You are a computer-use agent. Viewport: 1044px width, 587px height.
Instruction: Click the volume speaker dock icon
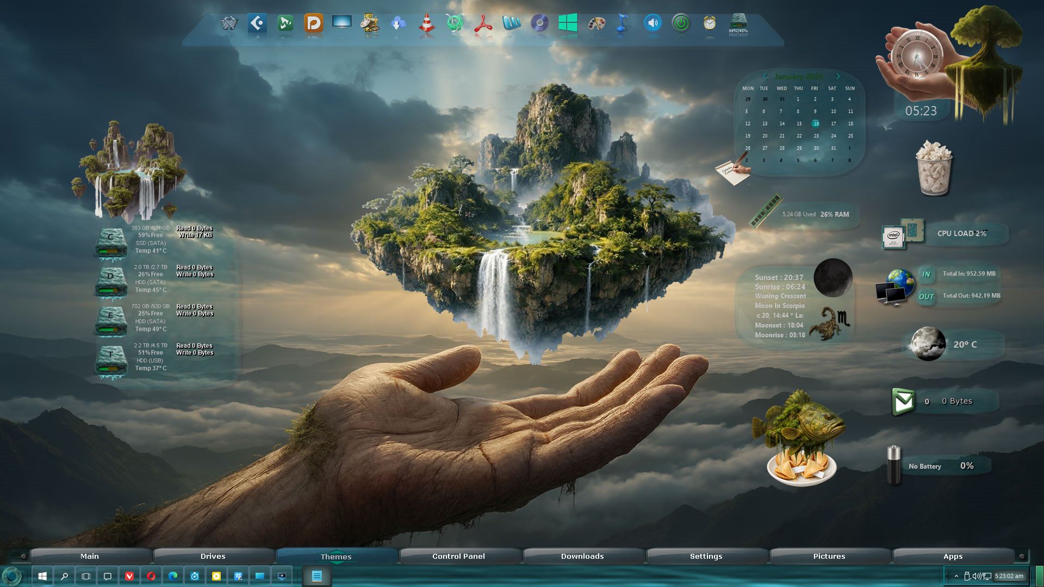click(x=652, y=23)
